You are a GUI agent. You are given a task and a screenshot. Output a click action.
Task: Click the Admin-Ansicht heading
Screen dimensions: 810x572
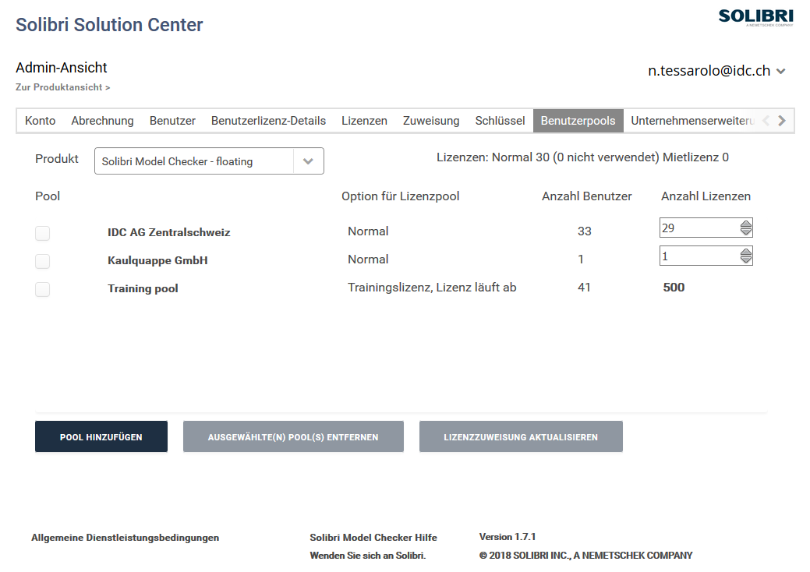pos(62,68)
